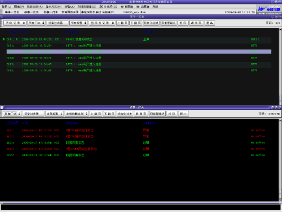Select alarm row 2825
The width and height of the screenshot is (282, 212).
click(x=135, y=155)
